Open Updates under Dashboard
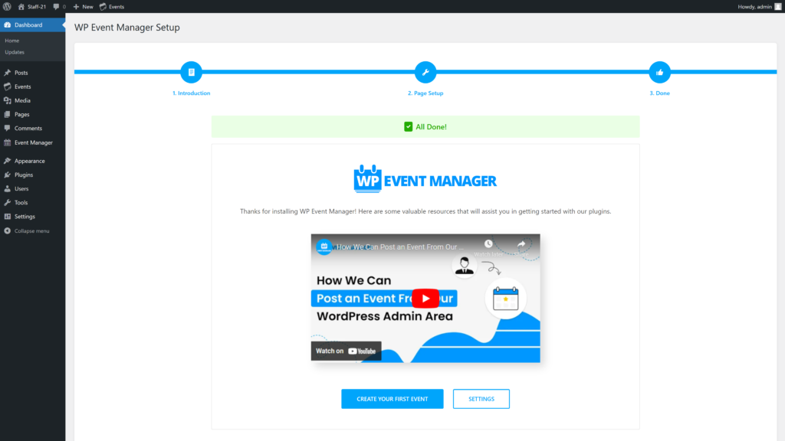 15,52
